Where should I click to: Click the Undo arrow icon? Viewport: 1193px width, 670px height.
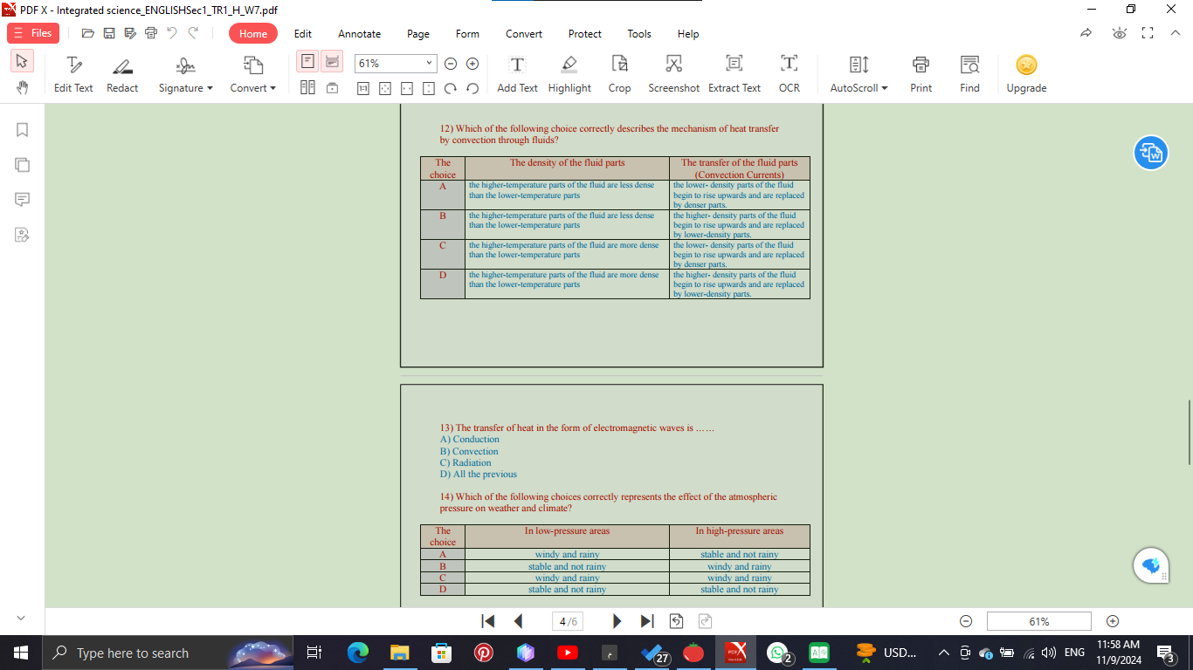172,33
